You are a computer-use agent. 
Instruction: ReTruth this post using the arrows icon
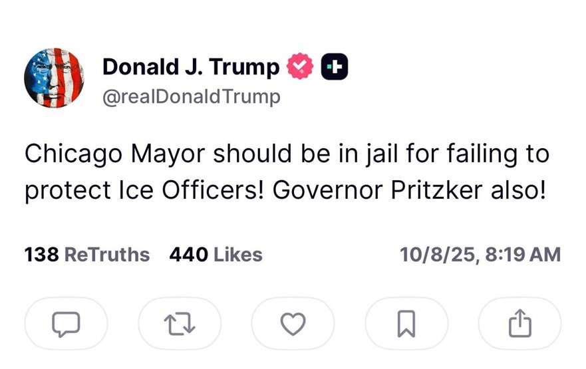click(x=179, y=324)
